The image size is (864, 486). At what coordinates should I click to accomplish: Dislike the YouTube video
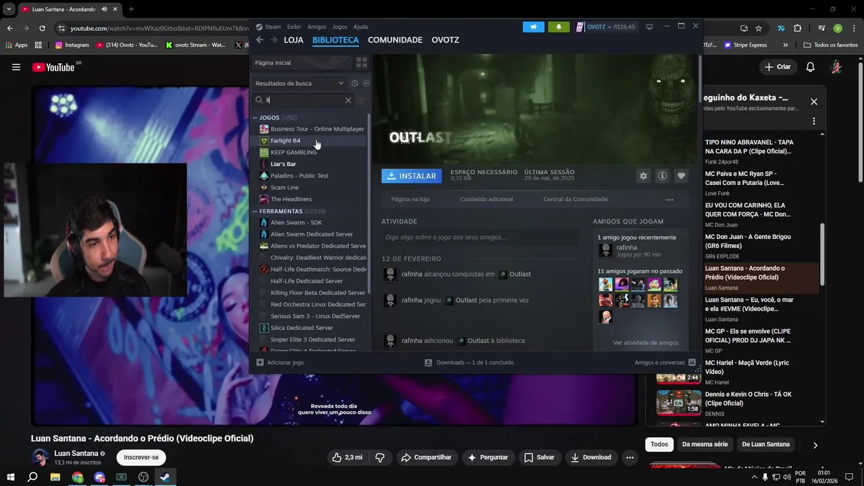point(380,457)
